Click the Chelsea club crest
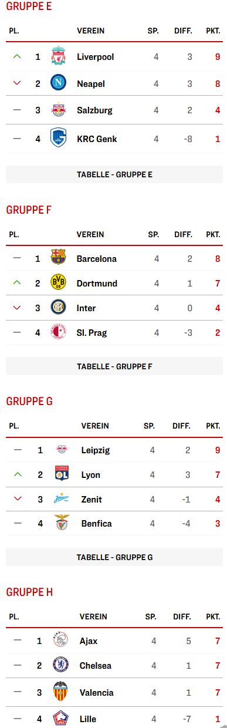227x728 pixels. point(60,665)
